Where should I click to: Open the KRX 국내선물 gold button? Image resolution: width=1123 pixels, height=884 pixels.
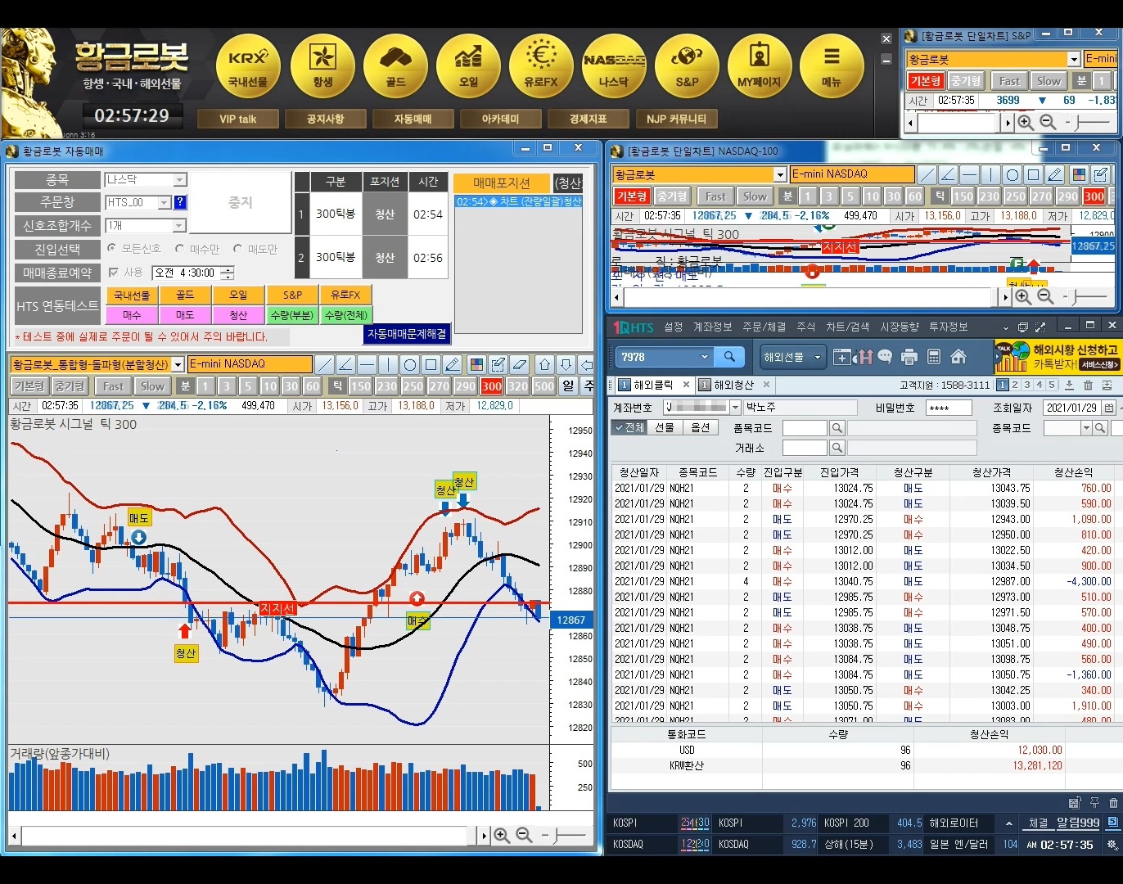(248, 65)
